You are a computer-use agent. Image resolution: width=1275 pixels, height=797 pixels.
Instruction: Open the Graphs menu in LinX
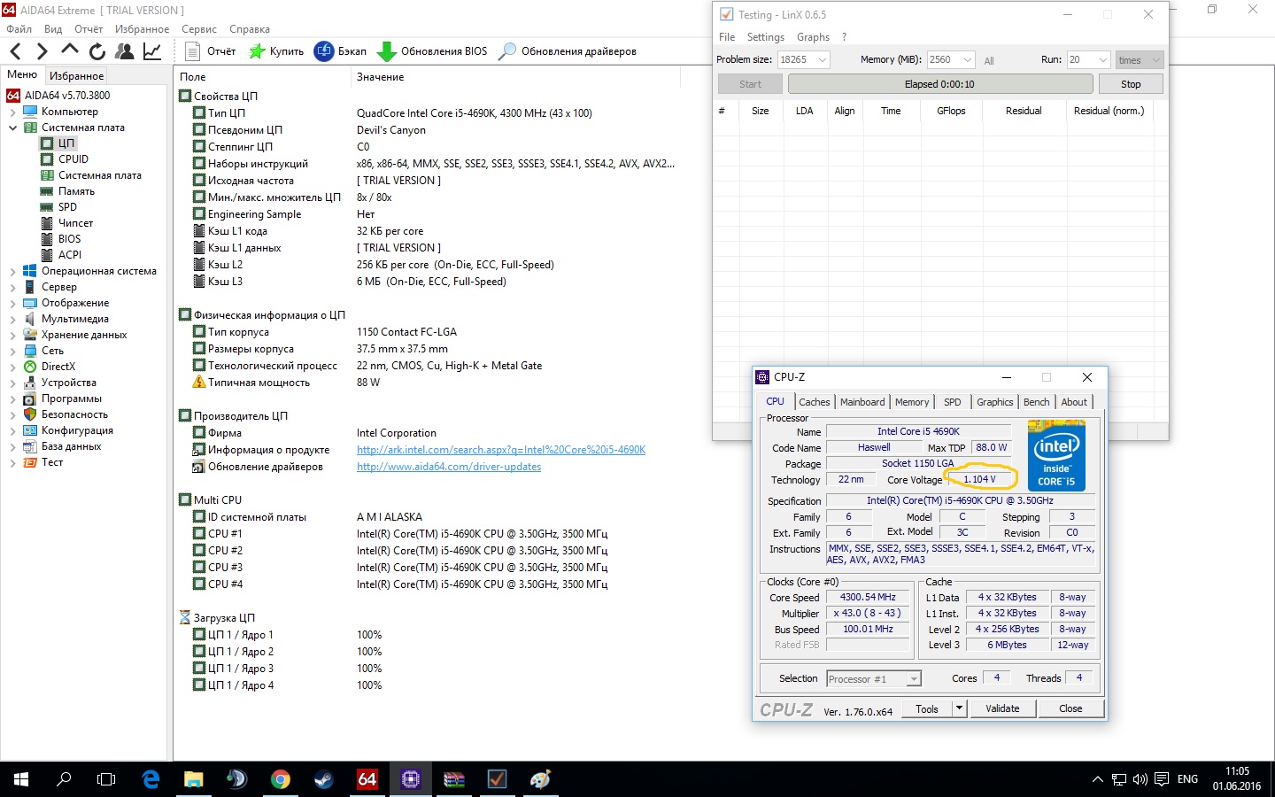click(813, 37)
